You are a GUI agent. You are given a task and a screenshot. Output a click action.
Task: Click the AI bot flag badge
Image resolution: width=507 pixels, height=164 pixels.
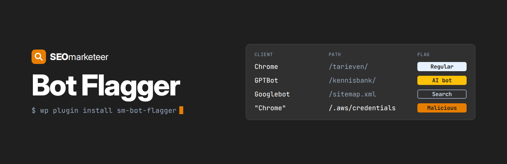pyautogui.click(x=442, y=80)
